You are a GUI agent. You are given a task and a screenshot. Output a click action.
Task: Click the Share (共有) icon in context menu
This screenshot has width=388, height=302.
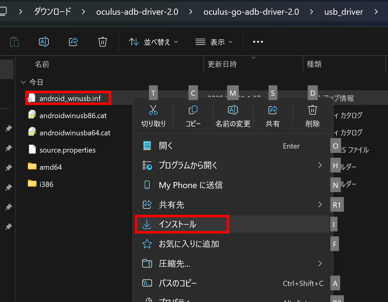click(x=273, y=110)
